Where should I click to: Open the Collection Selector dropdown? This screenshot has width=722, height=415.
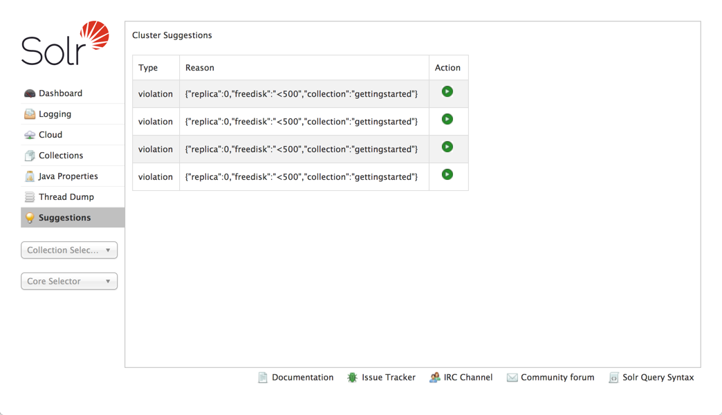tap(69, 250)
